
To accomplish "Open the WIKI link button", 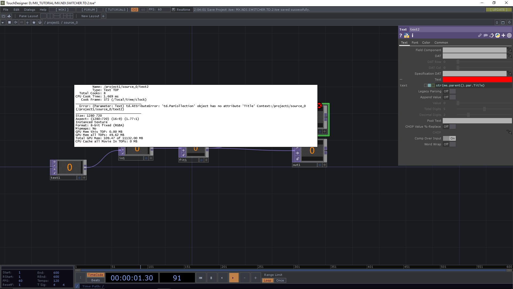I will [62, 10].
